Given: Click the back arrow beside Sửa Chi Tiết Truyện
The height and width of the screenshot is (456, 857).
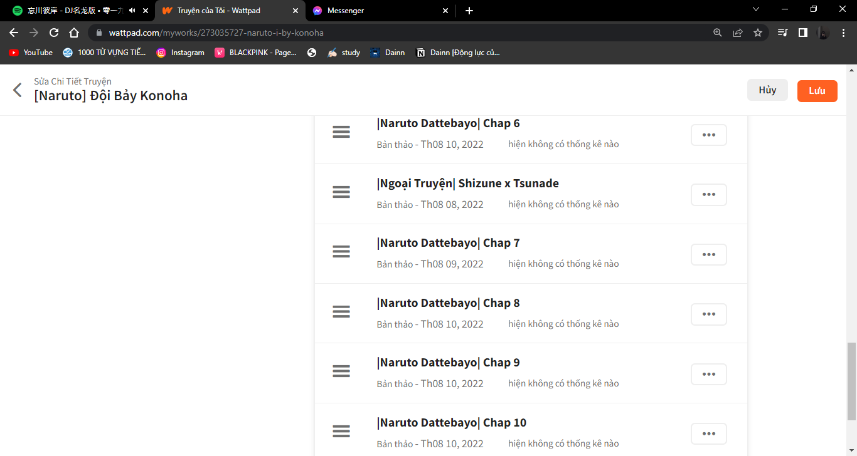Looking at the screenshot, I should coord(18,90).
